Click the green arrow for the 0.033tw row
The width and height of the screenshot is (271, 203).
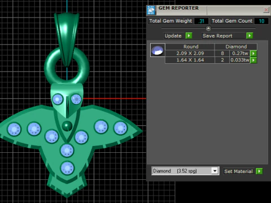click(x=253, y=60)
